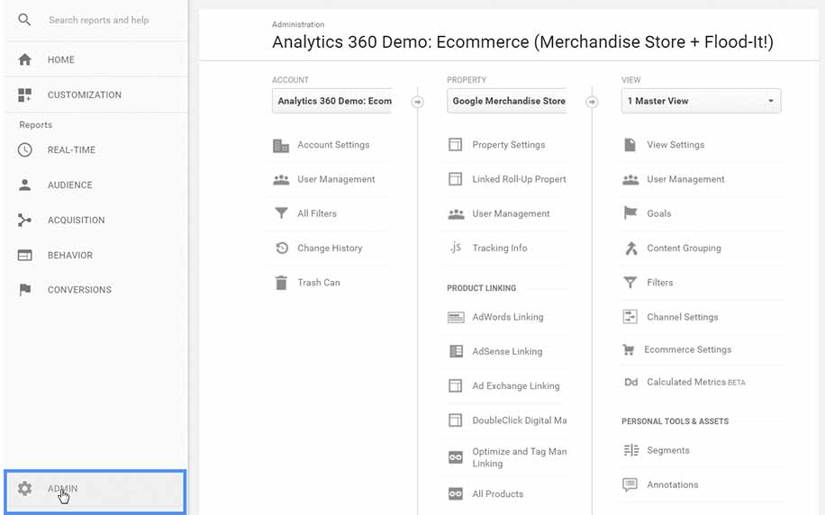Click the search magnifier icon
Screen dimensions: 825x515
pyautogui.click(x=24, y=20)
